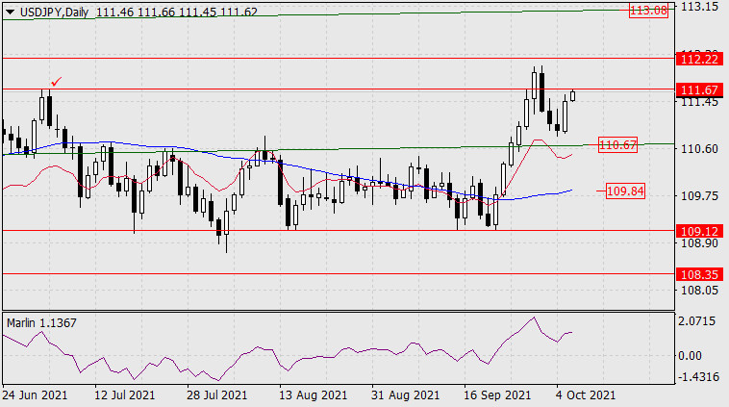Click the 108.90 price axis value

click(x=699, y=243)
